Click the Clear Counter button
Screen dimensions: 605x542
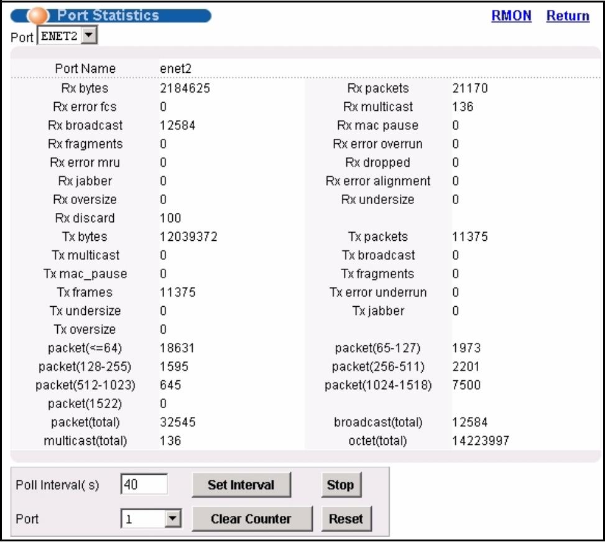(252, 519)
